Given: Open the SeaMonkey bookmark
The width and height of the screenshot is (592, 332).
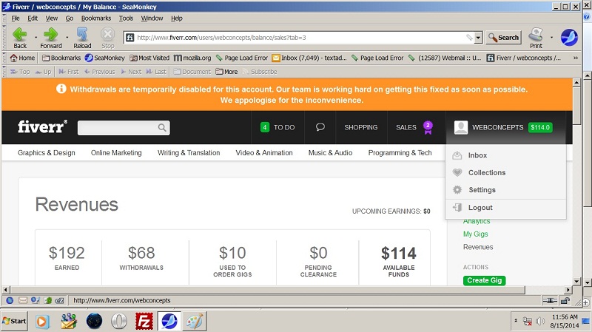Looking at the screenshot, I should click(x=105, y=58).
